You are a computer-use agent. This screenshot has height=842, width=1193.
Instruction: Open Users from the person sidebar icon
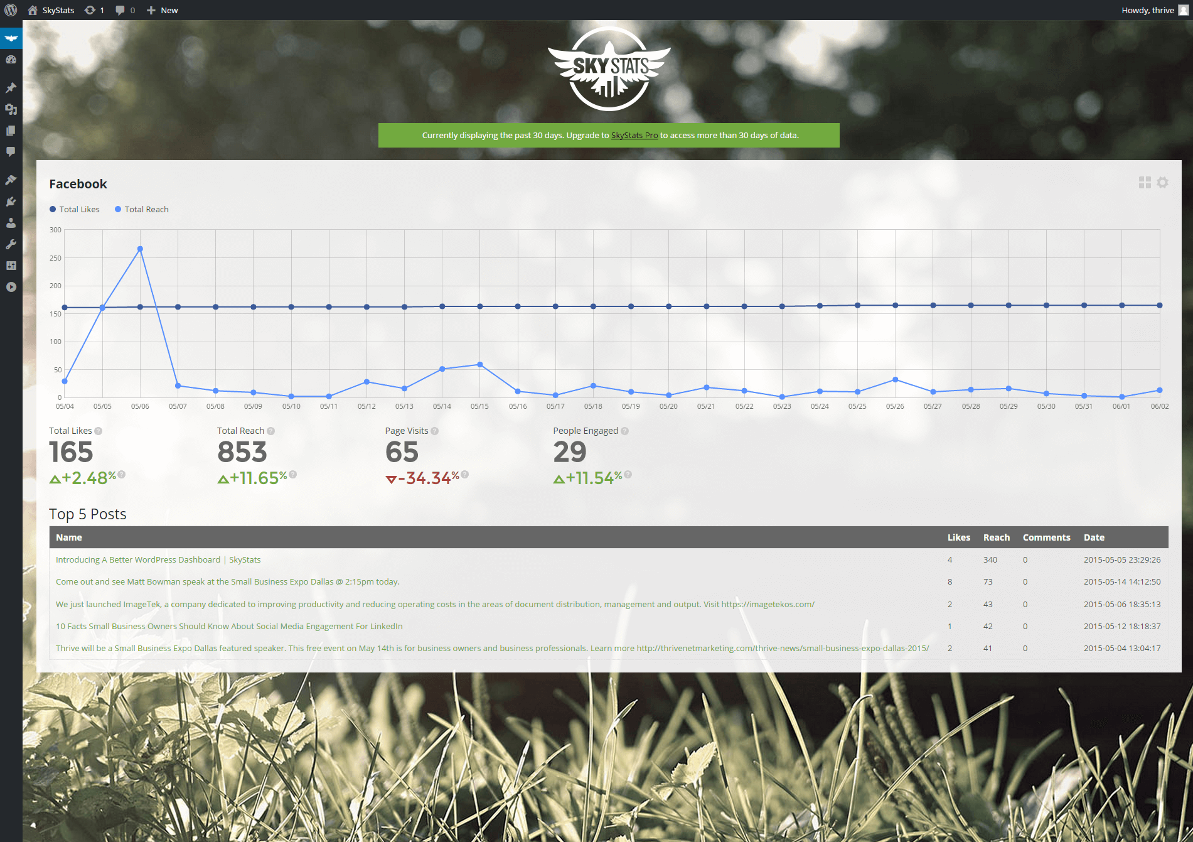click(11, 223)
